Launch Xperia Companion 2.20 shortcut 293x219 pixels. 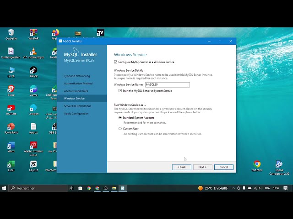(279, 168)
